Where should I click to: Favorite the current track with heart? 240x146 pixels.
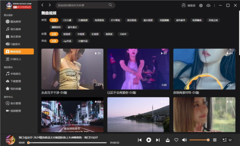(176, 140)
